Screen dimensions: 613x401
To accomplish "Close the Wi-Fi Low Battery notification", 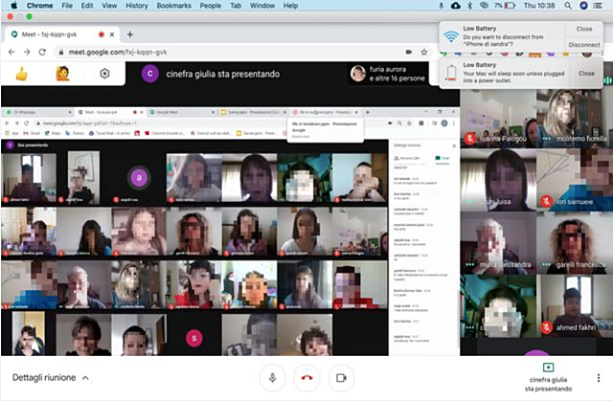I will point(584,29).
